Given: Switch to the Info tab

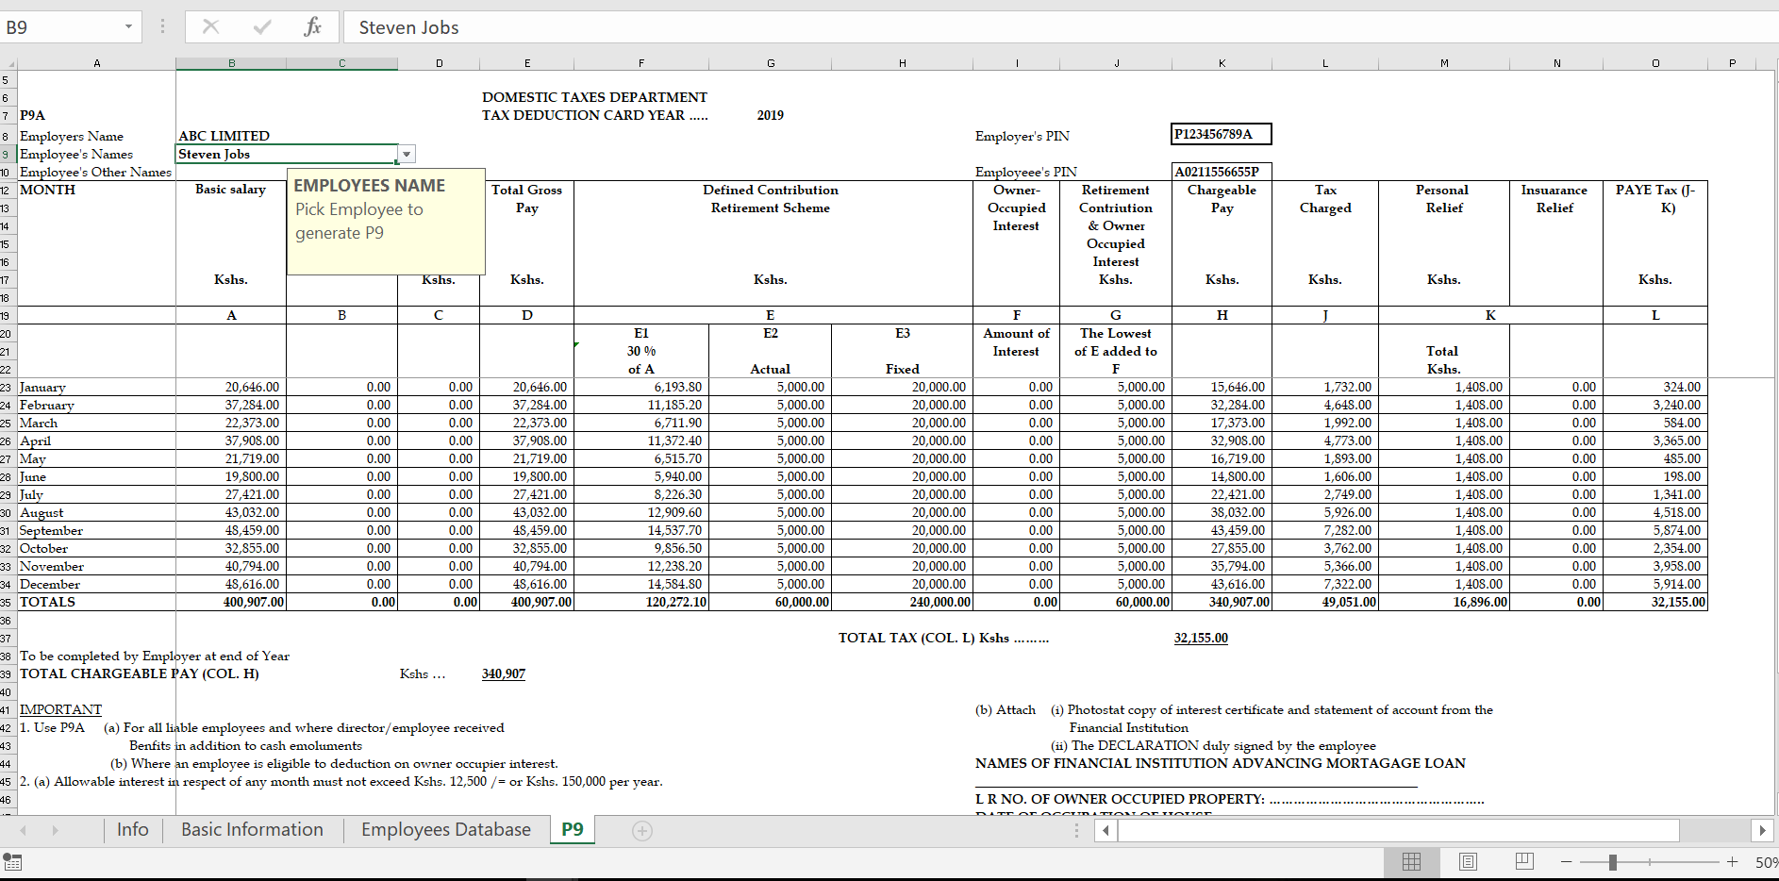Looking at the screenshot, I should [x=133, y=830].
